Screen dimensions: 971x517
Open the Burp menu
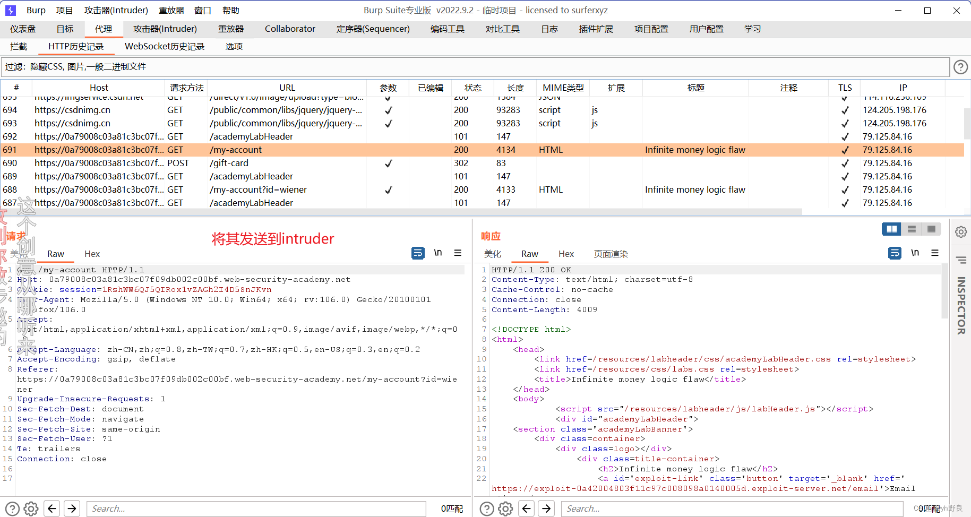pos(36,10)
